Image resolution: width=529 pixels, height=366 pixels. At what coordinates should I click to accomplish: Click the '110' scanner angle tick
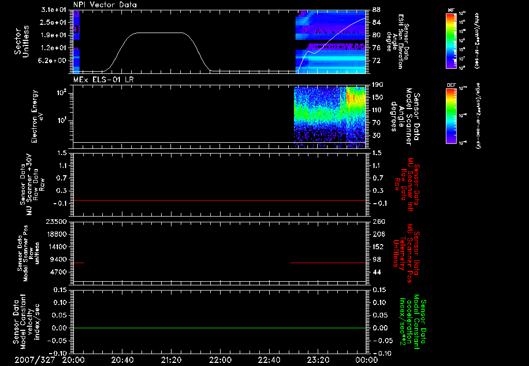(378, 110)
